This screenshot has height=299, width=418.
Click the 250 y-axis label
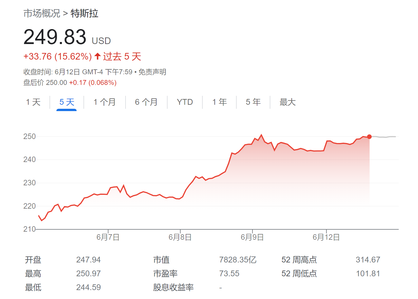[x=29, y=136]
